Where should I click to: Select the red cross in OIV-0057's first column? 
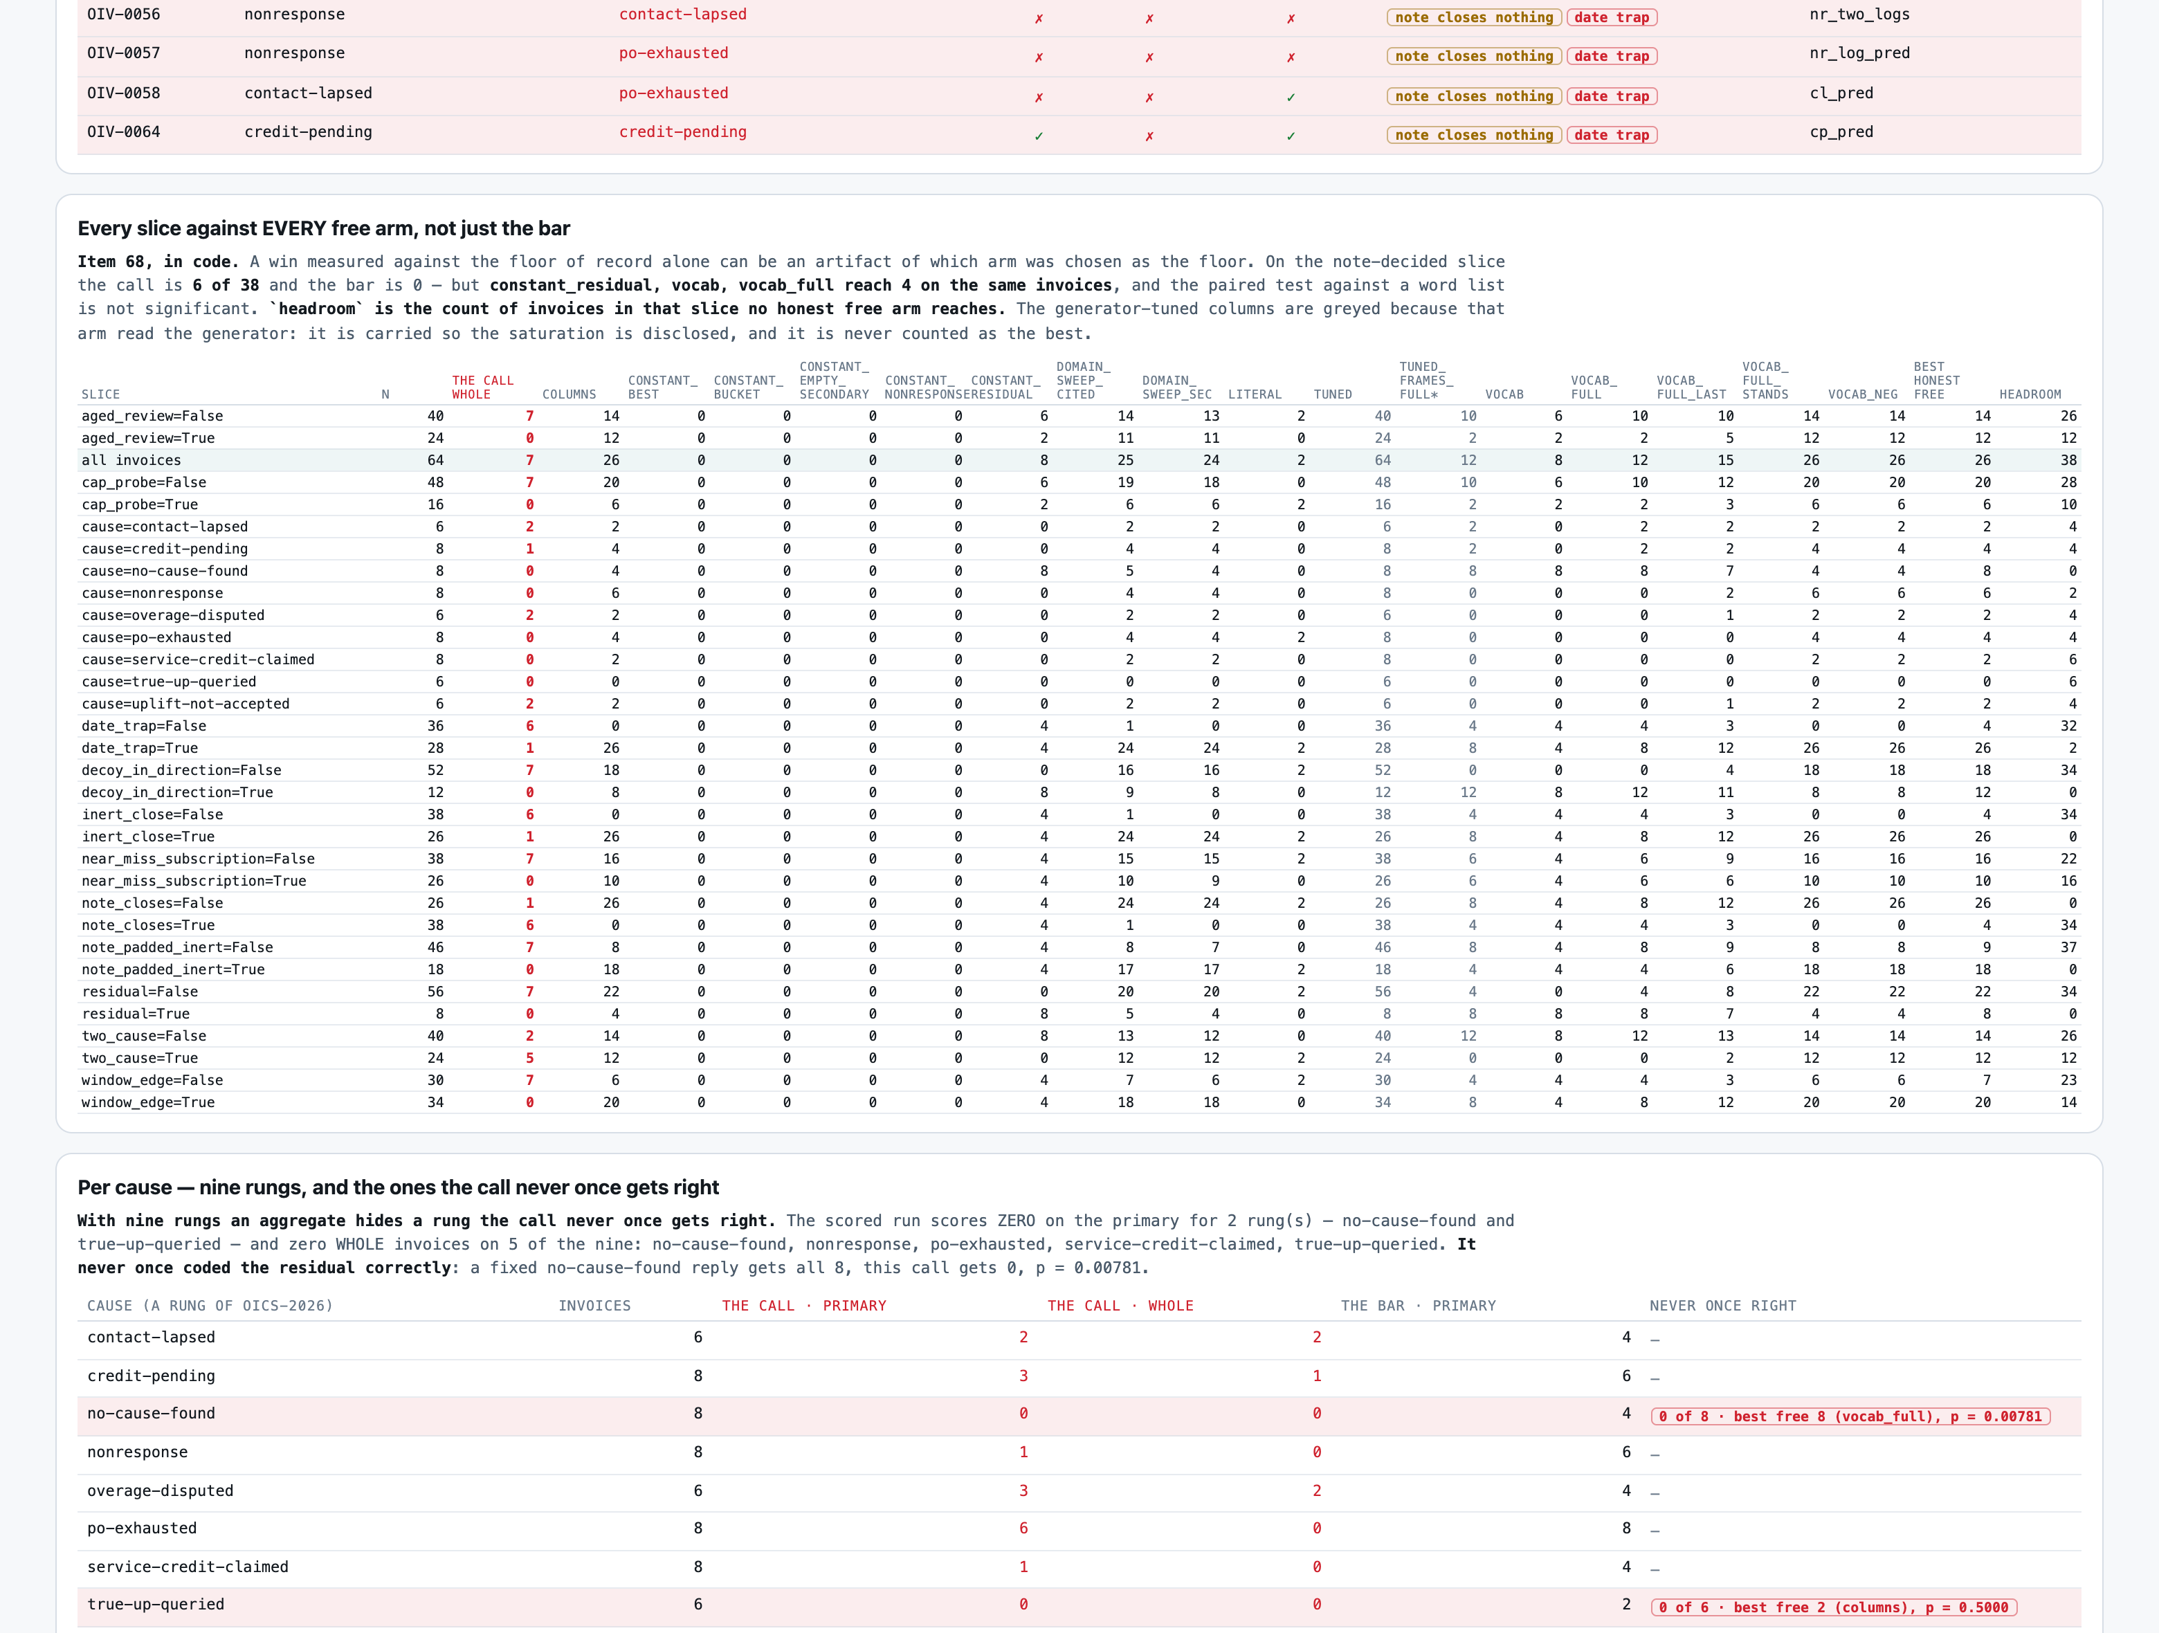1039,57
